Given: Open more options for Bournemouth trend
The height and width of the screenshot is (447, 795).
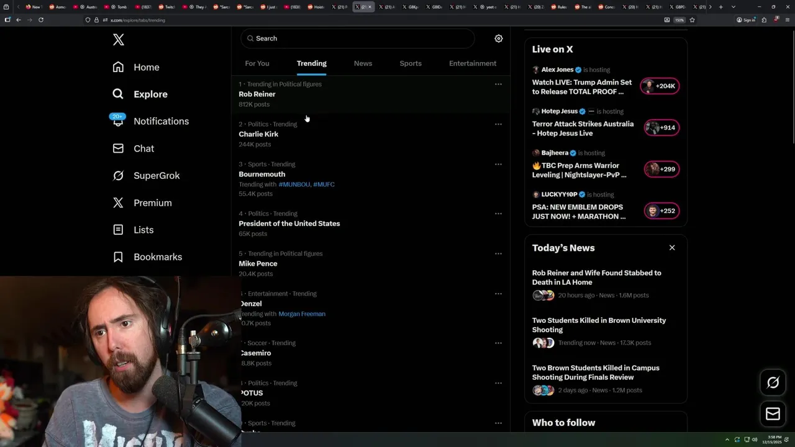Looking at the screenshot, I should tap(498, 165).
